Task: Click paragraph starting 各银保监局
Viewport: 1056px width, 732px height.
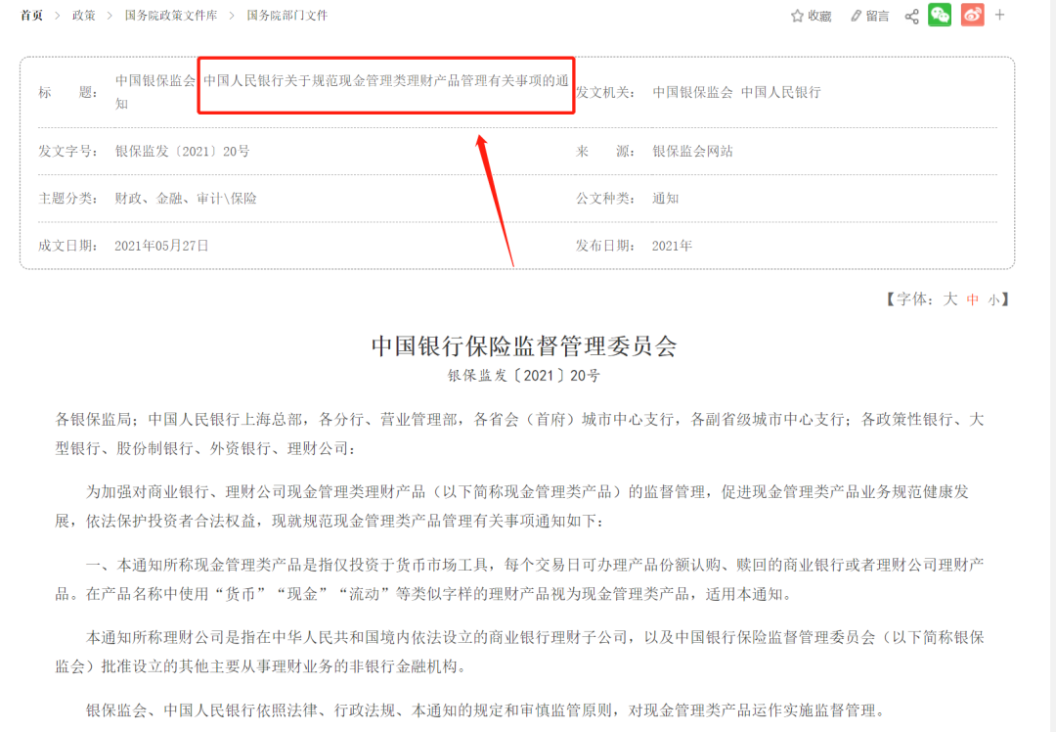Action: pyautogui.click(x=520, y=435)
